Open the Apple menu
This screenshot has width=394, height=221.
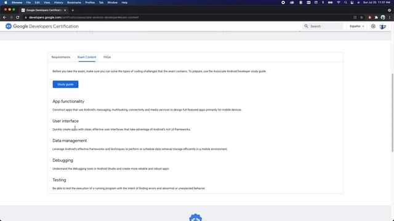point(6,2)
